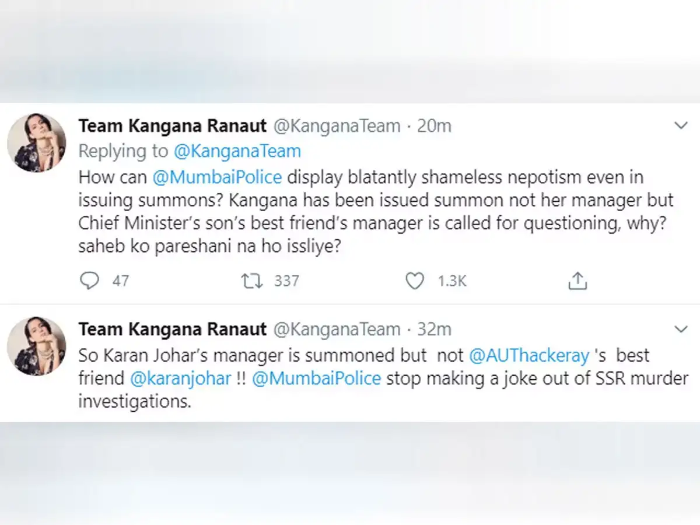Screen dimensions: 700x525
Task: Open the second tweet's display name Team Kangana Ranaut
Action: (173, 330)
